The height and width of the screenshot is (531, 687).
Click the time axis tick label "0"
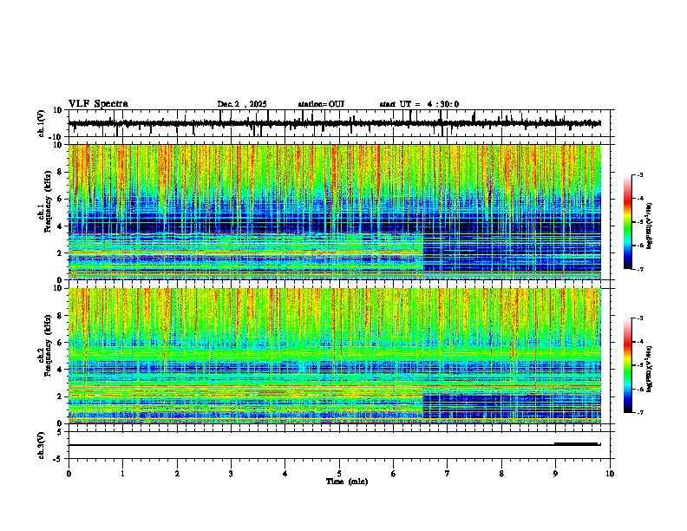pyautogui.click(x=69, y=474)
